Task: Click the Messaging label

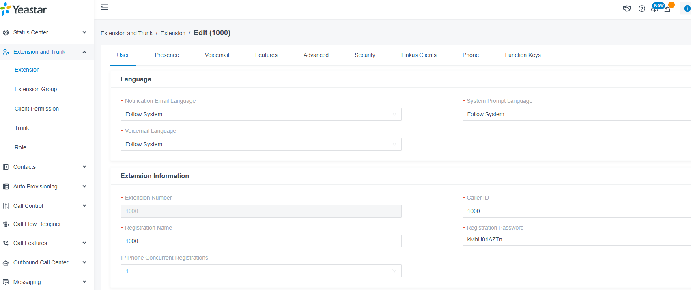Action: (x=27, y=282)
